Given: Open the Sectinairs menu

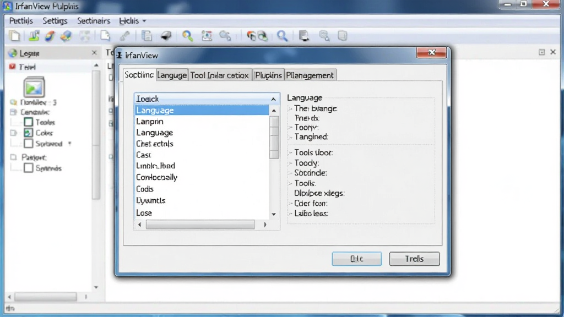Looking at the screenshot, I should (94, 21).
